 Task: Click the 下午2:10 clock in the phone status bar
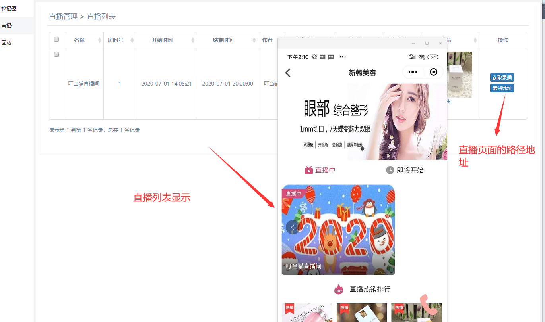click(298, 57)
